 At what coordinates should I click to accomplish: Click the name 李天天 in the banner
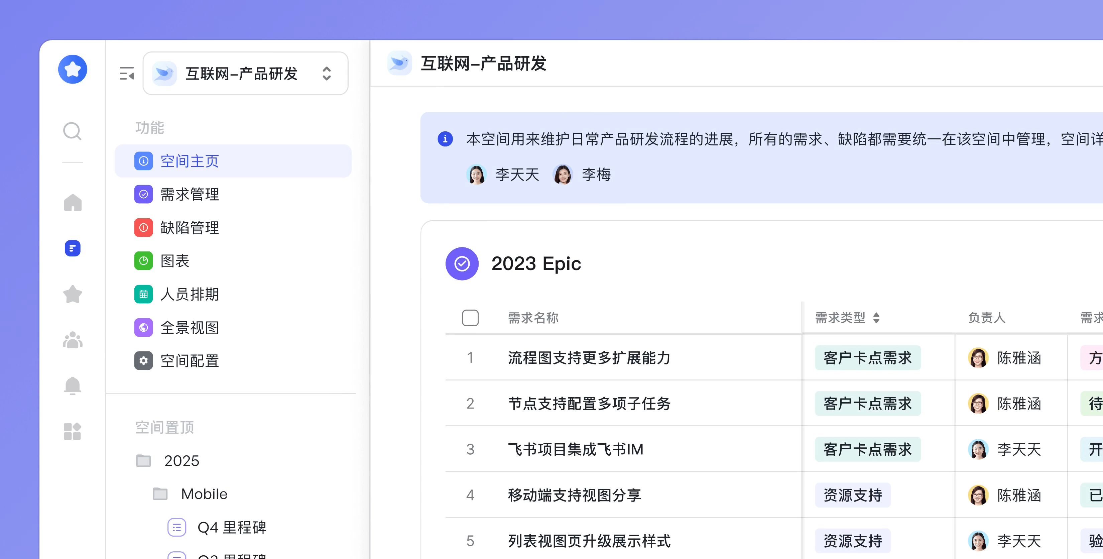click(517, 174)
